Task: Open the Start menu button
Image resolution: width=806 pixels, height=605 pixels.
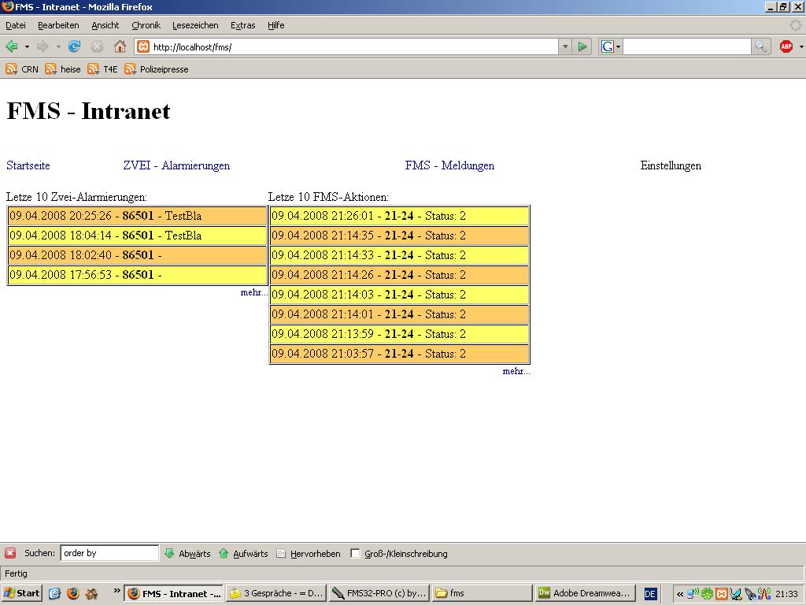Action: point(22,593)
